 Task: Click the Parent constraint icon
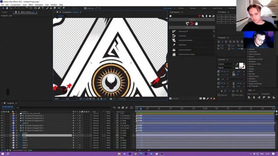pyautogui.click(x=174, y=50)
